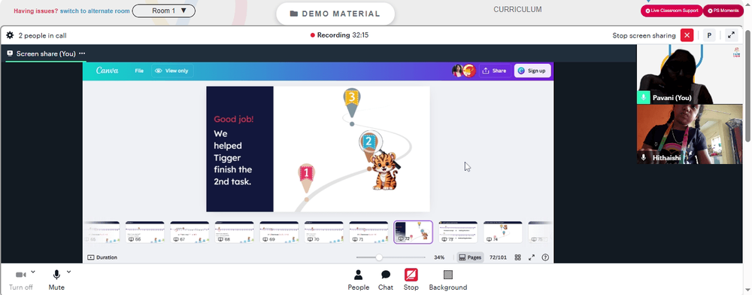Click switch to alternate room link
Viewport: 752px width, 295px height.
coord(95,11)
